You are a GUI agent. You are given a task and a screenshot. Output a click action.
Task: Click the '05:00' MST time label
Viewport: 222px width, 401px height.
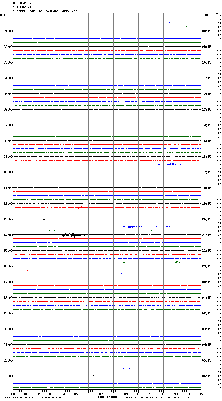tap(8, 94)
